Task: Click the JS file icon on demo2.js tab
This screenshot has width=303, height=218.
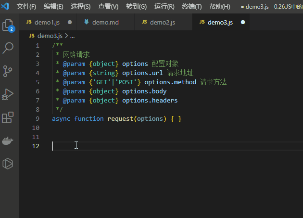Action: 144,22
